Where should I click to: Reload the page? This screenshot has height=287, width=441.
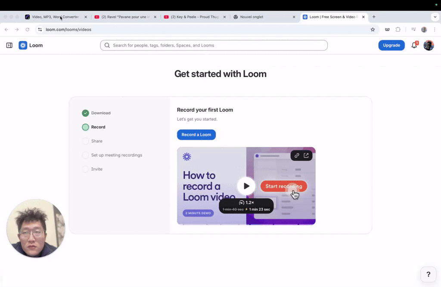27,30
